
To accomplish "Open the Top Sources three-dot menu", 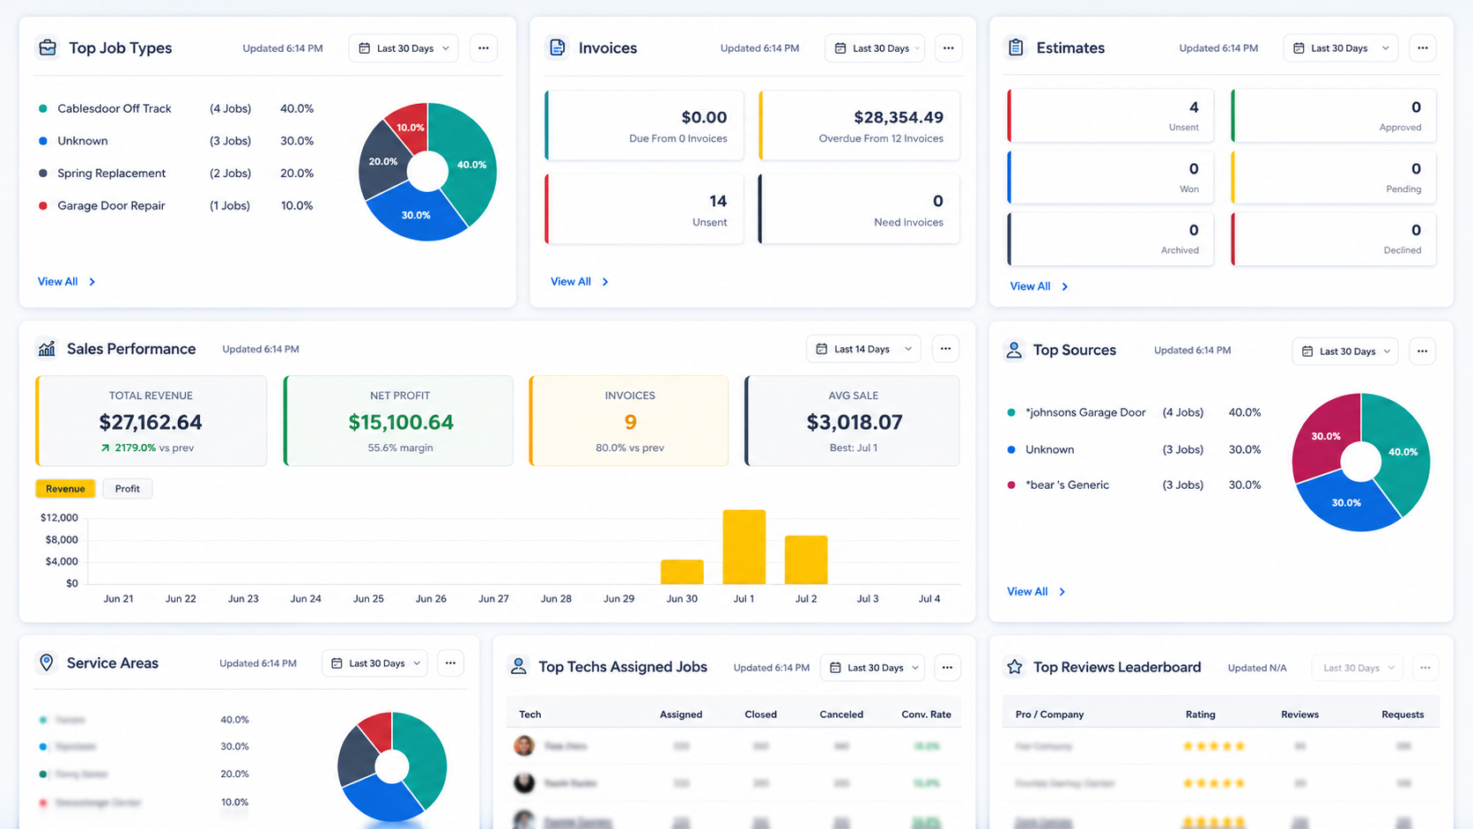I will [1422, 352].
